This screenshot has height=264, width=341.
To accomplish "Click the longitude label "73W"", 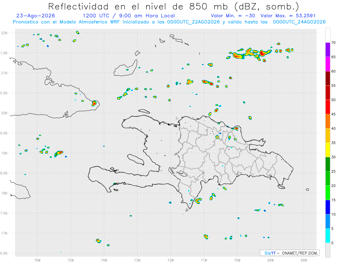I will (137, 260).
